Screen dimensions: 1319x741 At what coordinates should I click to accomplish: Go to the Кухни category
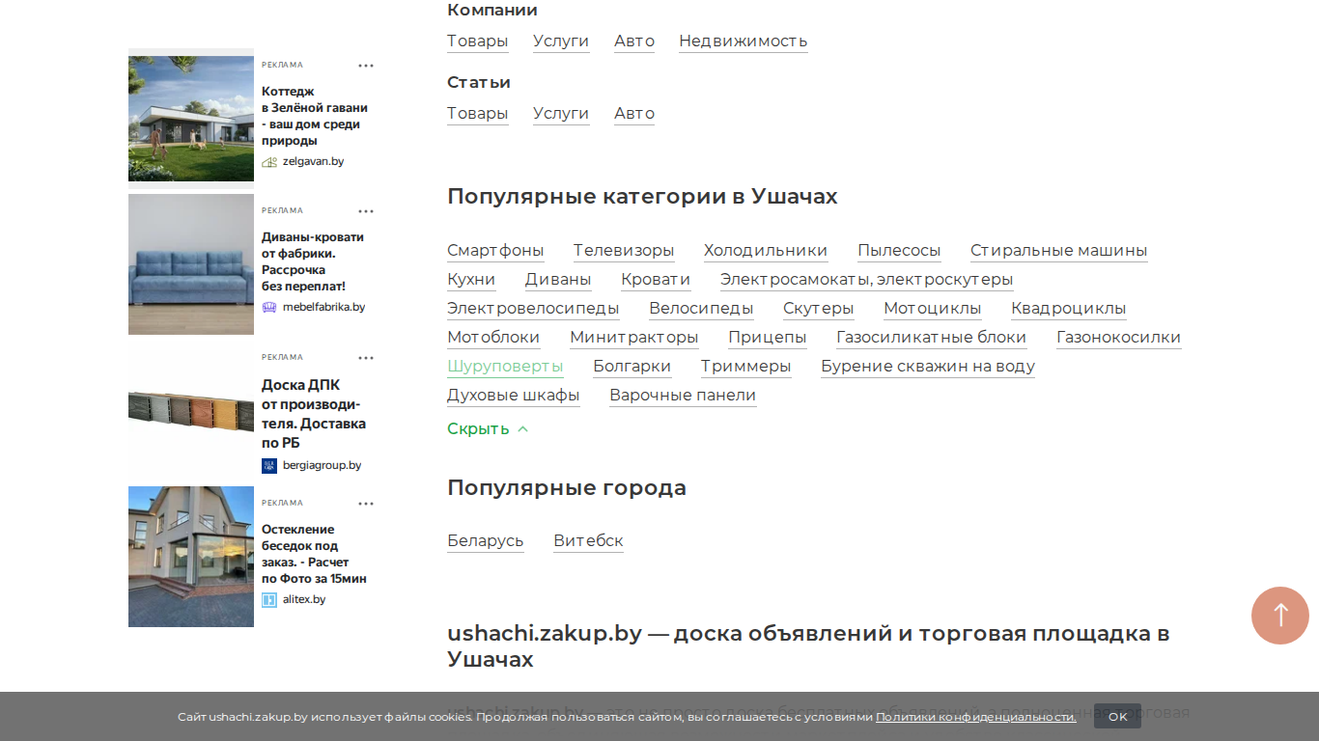(x=471, y=280)
